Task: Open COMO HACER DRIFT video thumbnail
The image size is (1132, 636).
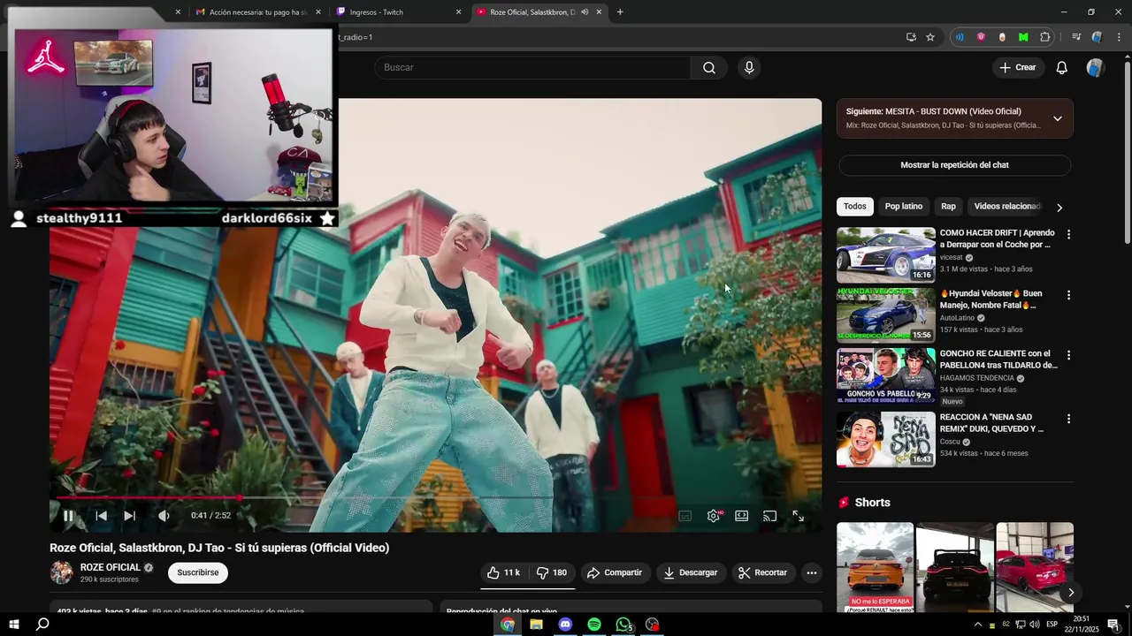Action: (x=886, y=255)
